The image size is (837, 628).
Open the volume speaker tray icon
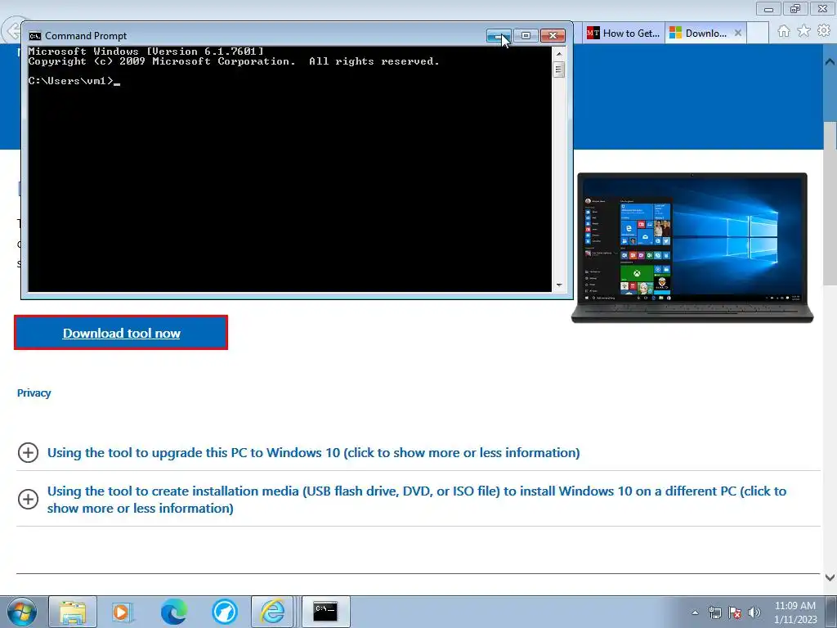pos(754,612)
